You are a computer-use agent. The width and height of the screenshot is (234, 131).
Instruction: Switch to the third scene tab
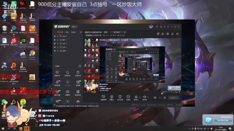coord(73,32)
